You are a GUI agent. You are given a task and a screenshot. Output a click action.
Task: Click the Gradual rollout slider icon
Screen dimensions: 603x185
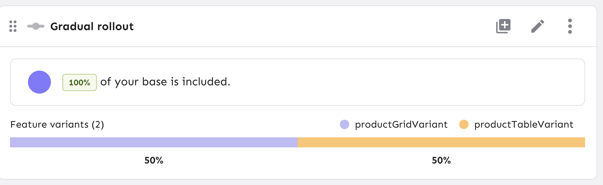tap(36, 26)
